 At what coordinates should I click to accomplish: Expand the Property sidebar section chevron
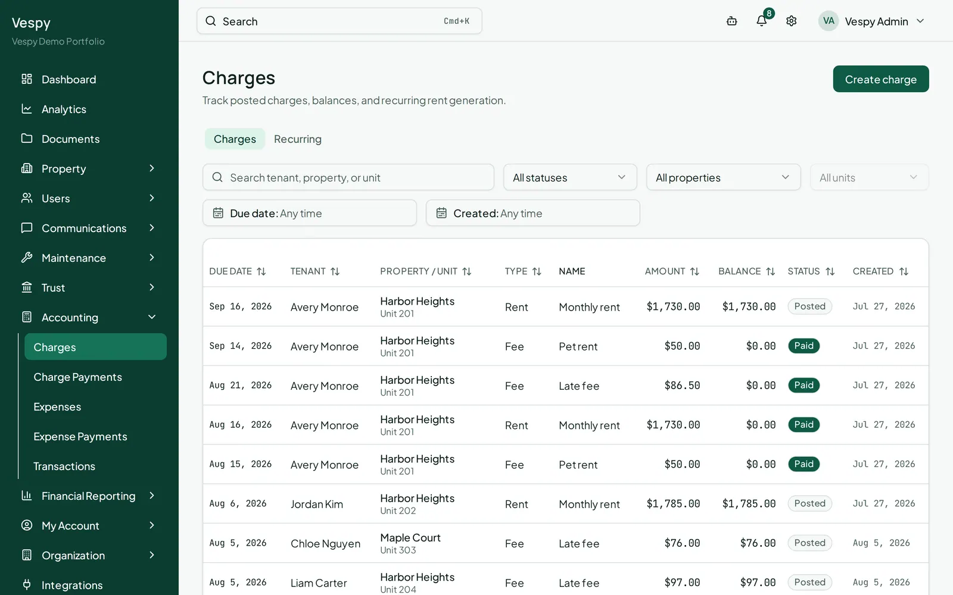[x=152, y=168]
